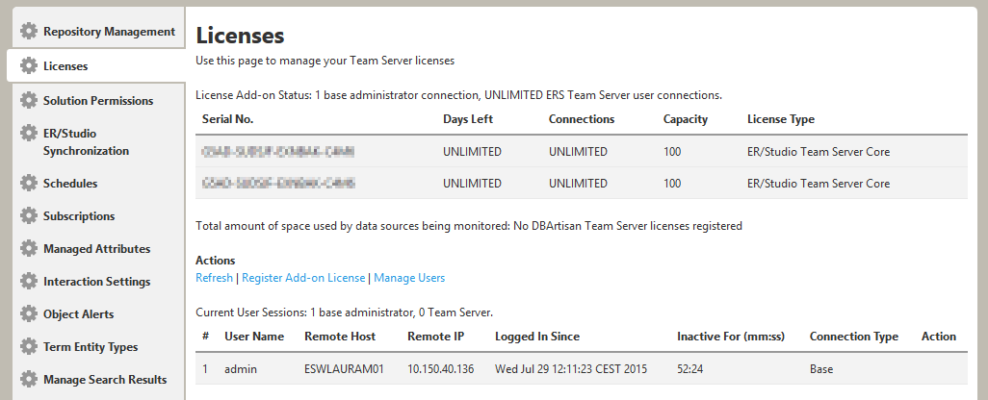Click the gear icon beside Interaction Settings
Viewport: 988px width, 400px height.
point(28,282)
